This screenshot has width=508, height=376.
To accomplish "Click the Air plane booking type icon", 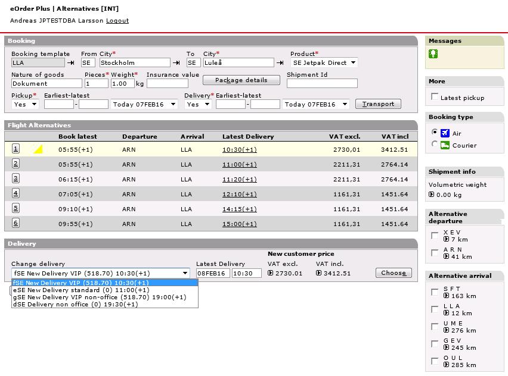I will tap(445, 133).
